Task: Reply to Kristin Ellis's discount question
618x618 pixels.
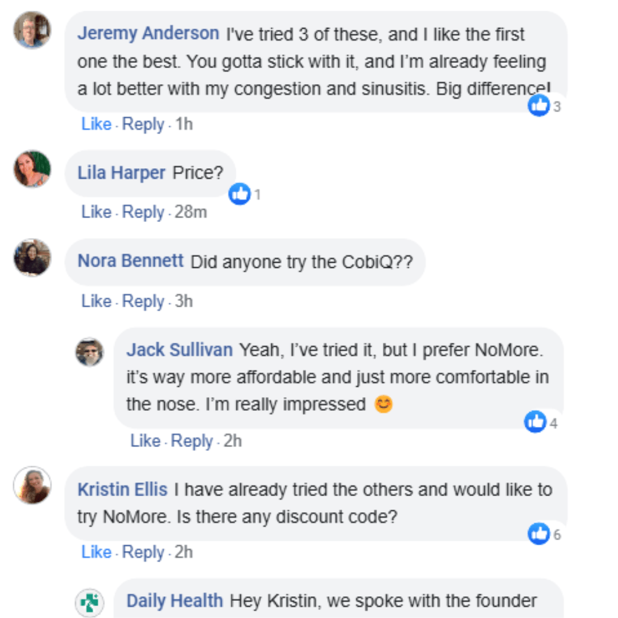Action: point(143,552)
